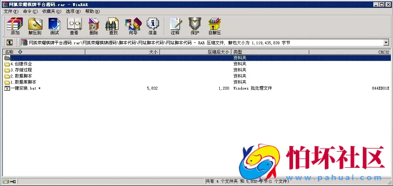Select the 2.数据脚本 folder name
The image size is (393, 186).
click(21, 76)
